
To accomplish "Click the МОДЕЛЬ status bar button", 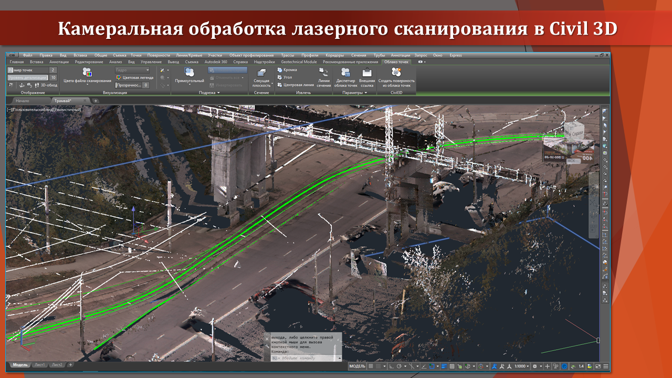I will pyautogui.click(x=358, y=366).
